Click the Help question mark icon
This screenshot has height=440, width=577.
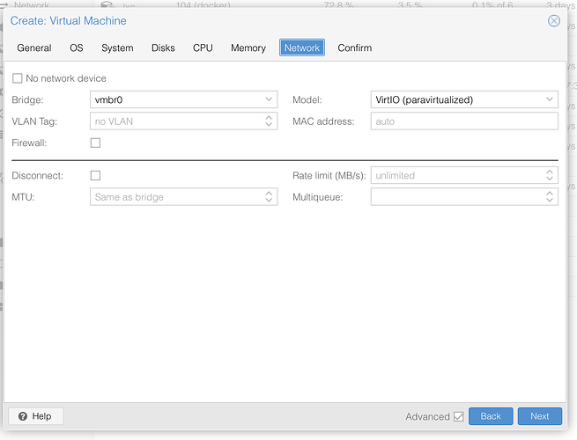pos(23,416)
